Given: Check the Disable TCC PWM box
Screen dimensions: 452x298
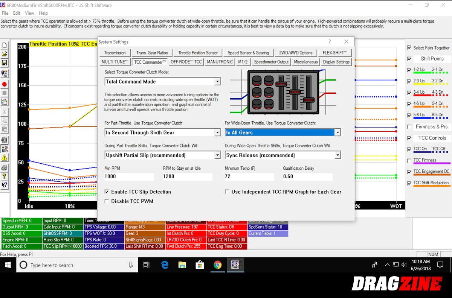Looking at the screenshot, I should (107, 201).
